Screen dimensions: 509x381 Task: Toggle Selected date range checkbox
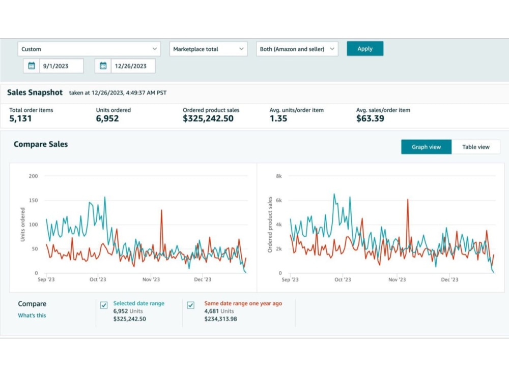click(104, 305)
